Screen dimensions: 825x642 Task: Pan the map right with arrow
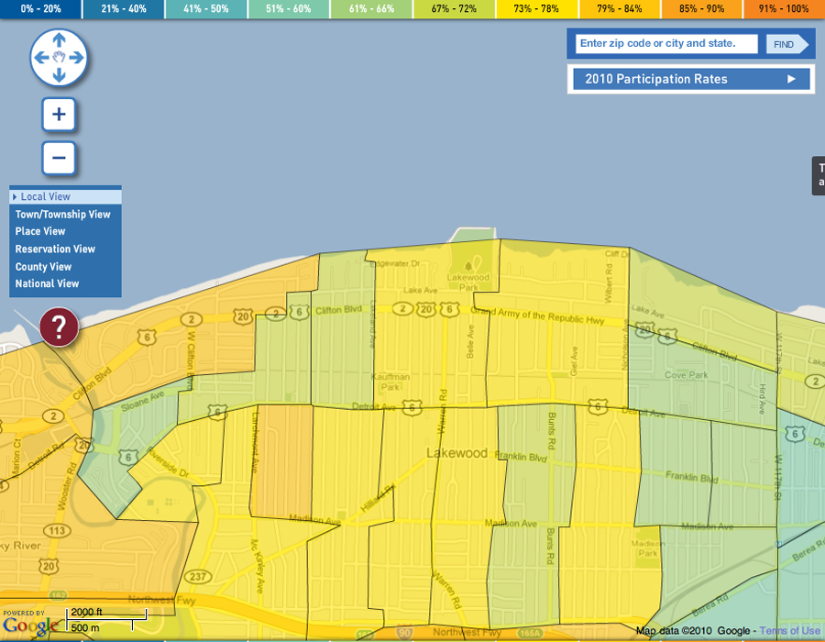pos(77,58)
